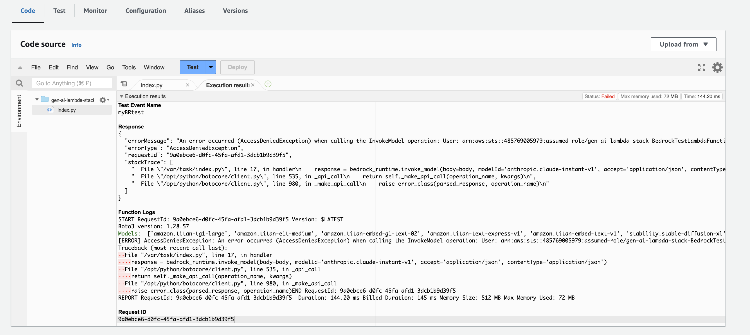Open the Configuration tab
The width and height of the screenshot is (750, 335).
(x=146, y=11)
